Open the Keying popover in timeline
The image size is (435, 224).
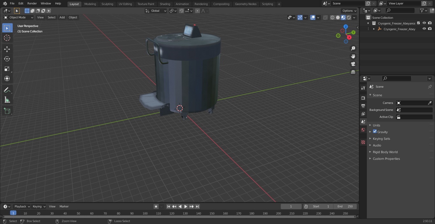click(39, 207)
